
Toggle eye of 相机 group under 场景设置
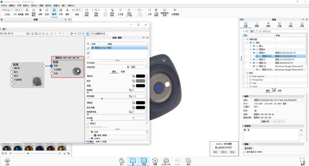click(x=251, y=43)
